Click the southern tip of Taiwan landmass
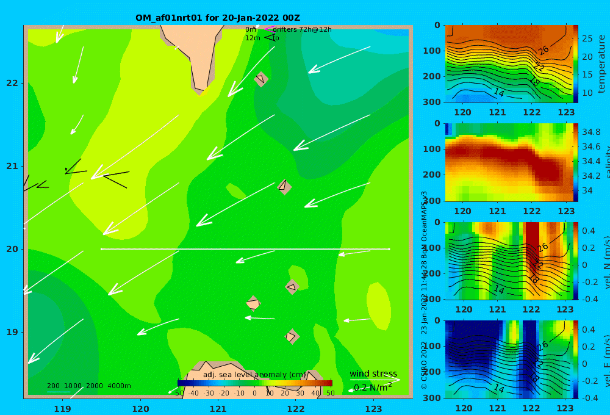 pyautogui.click(x=199, y=92)
